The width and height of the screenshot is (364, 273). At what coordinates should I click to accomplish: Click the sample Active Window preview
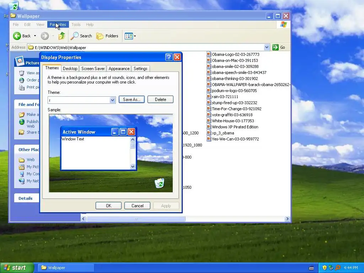coord(98,148)
